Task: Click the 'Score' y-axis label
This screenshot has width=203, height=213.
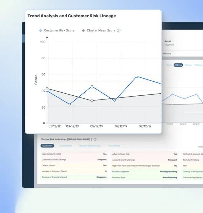Action: point(36,79)
